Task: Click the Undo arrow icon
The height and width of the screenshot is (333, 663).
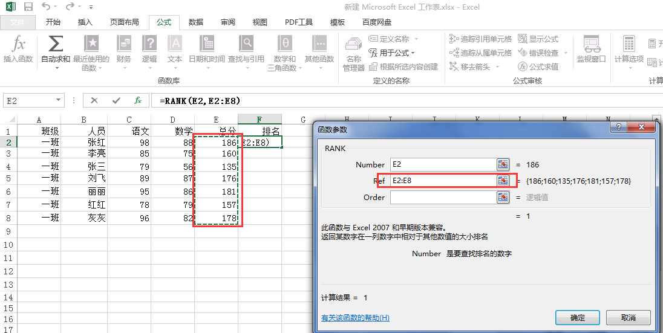Action: pyautogui.click(x=45, y=7)
